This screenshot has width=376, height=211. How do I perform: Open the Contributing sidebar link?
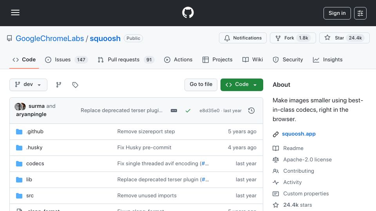(x=298, y=171)
